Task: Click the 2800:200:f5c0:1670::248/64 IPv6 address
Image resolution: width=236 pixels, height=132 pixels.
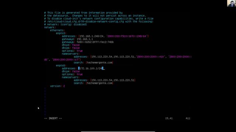Action: click(x=127, y=36)
